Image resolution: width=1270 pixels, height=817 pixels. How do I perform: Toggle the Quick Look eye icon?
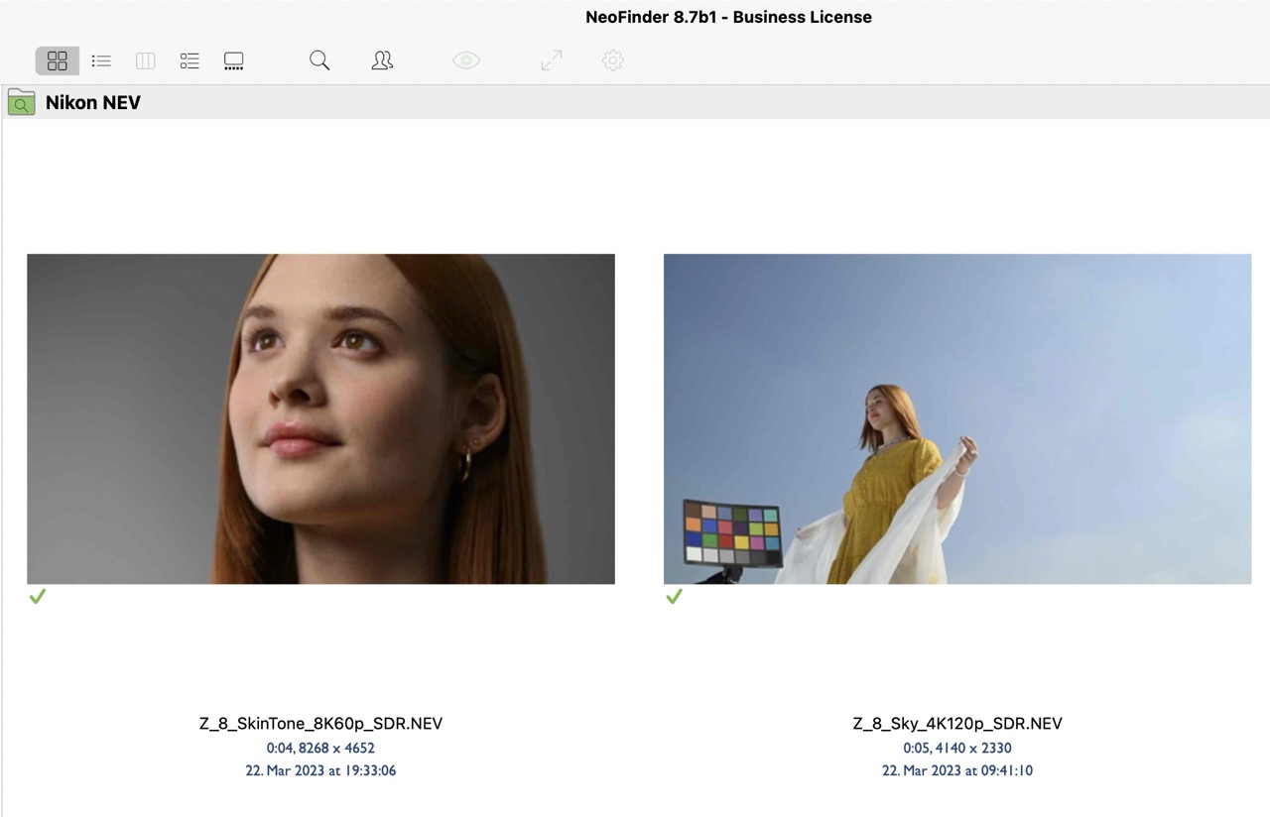click(466, 60)
